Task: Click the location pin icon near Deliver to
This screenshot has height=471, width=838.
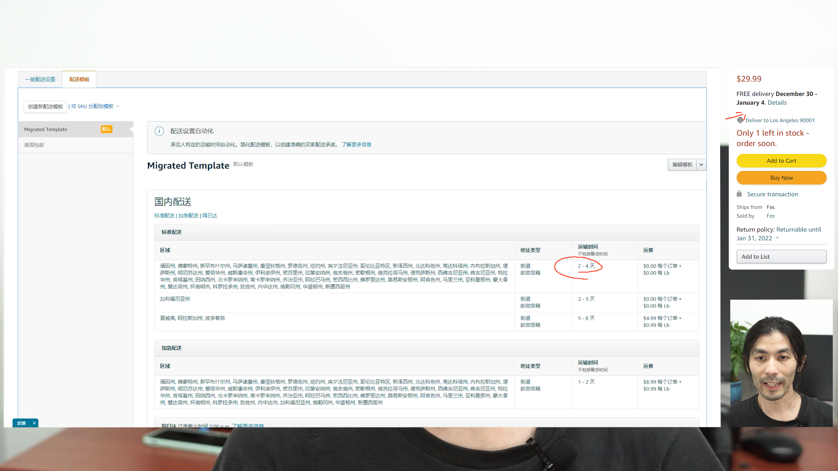Action: (740, 120)
